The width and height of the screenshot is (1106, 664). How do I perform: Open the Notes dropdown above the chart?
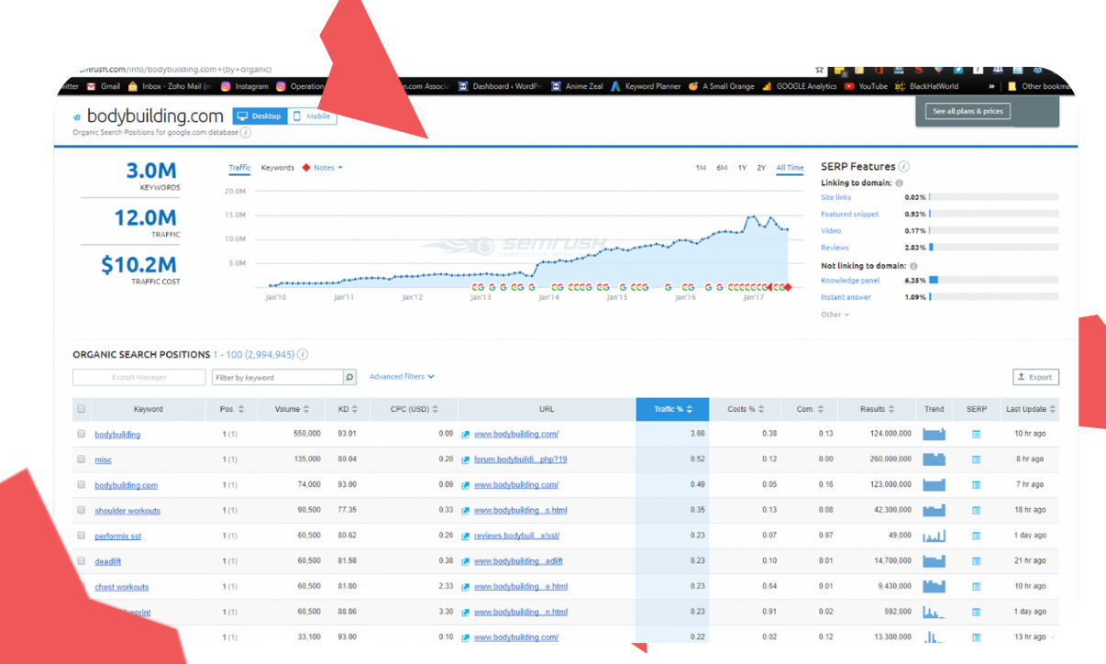327,168
